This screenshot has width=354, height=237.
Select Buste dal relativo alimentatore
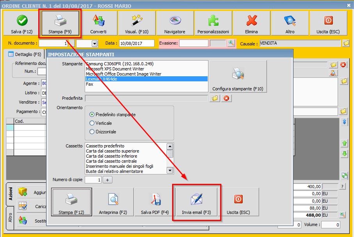(x=126, y=171)
